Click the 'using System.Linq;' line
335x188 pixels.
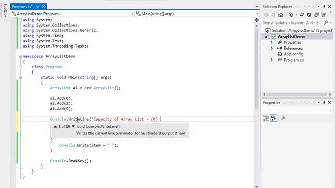43,36
